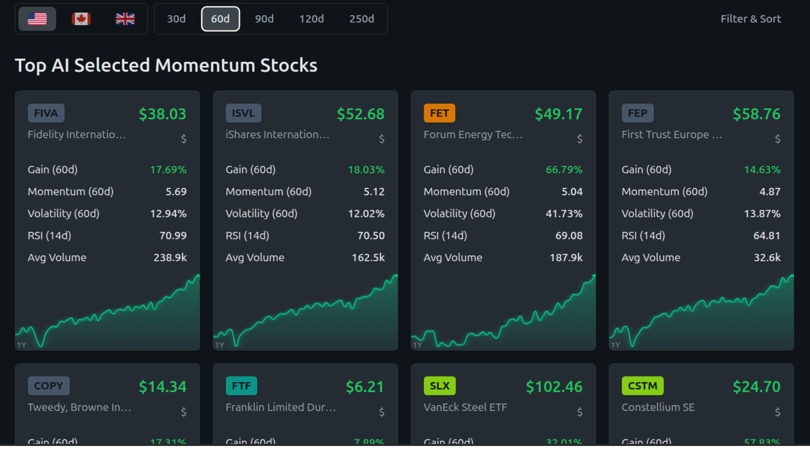This screenshot has width=810, height=451.
Task: Select the 250d time period
Action: click(x=362, y=19)
